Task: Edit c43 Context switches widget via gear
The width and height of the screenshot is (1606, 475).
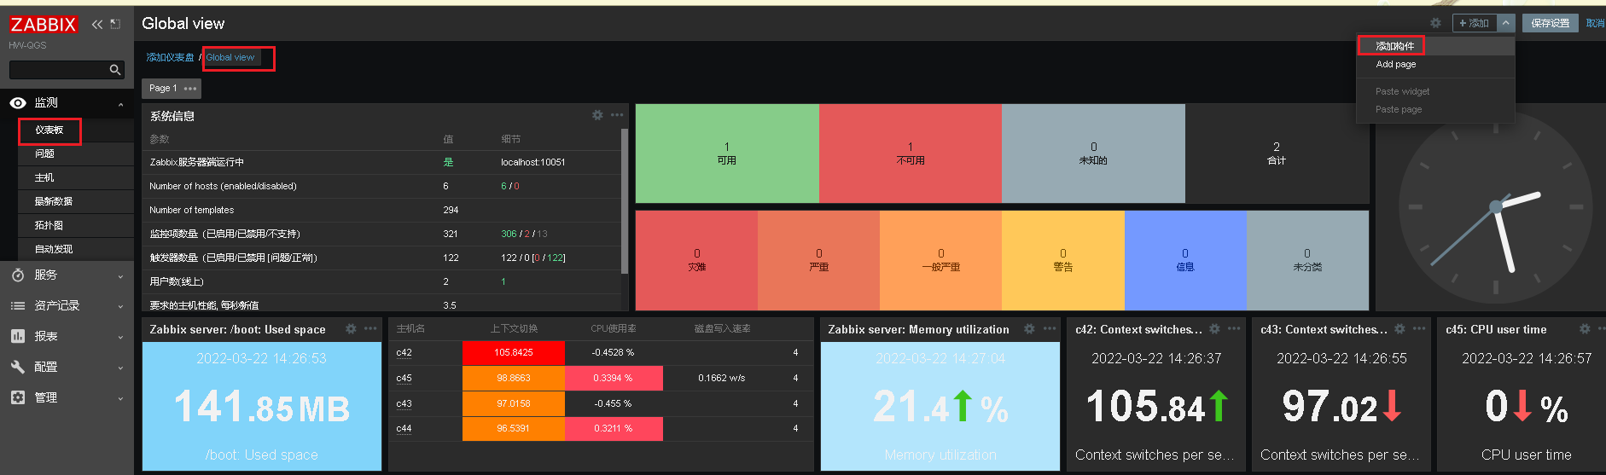Action: pos(1399,328)
